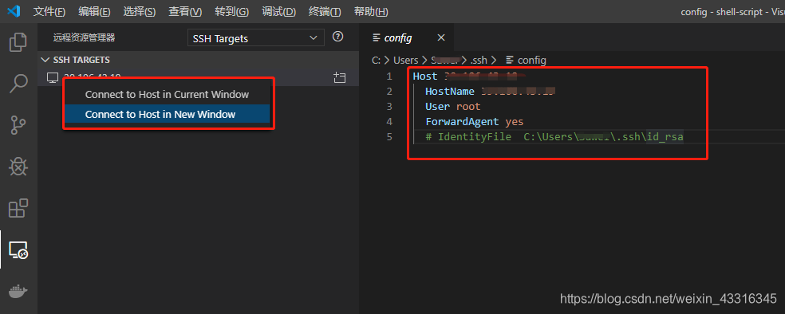The width and height of the screenshot is (785, 314).
Task: Click the 'User root' line in editor
Action: pyautogui.click(x=452, y=107)
